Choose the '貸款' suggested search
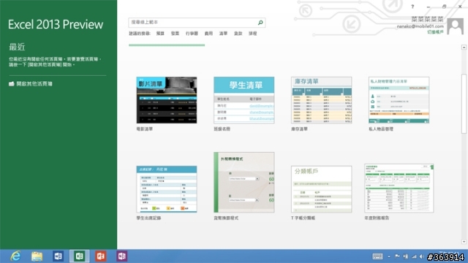The height and width of the screenshot is (263, 468). [238, 34]
